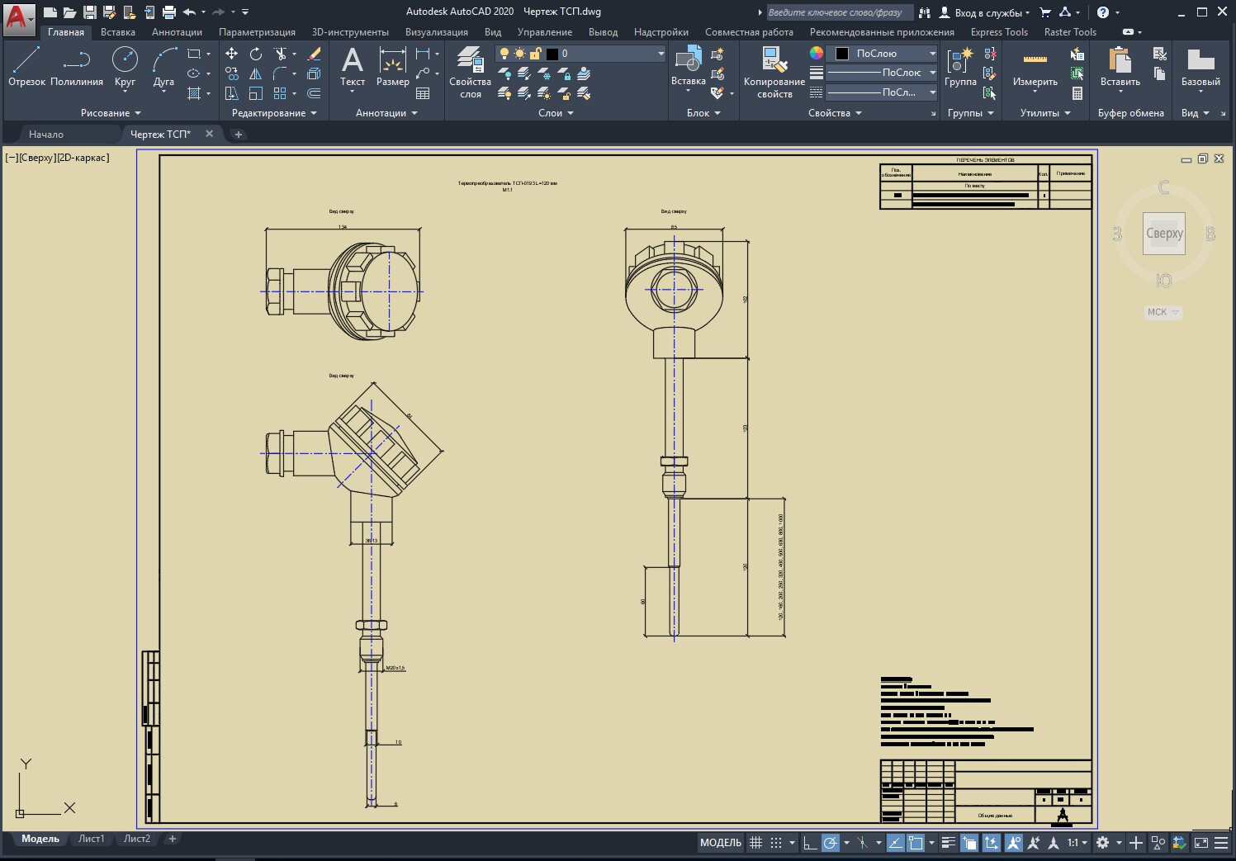
Task: Click the МОДЕЛЬ status bar button
Action: 720,843
